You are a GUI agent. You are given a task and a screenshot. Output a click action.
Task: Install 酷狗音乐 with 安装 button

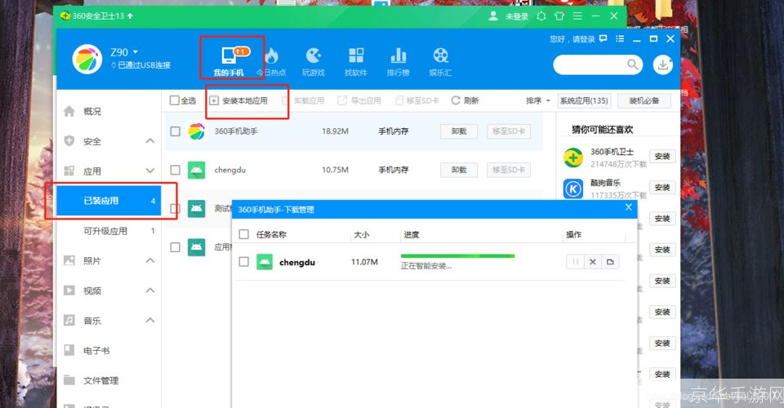tap(662, 187)
